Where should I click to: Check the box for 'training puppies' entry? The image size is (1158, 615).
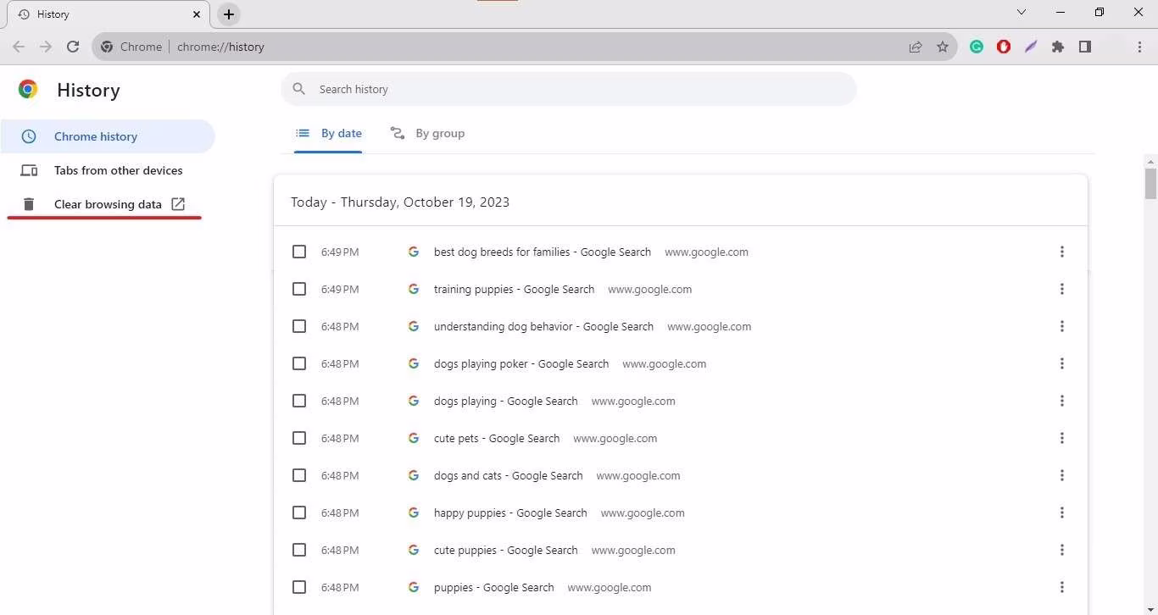pyautogui.click(x=299, y=289)
